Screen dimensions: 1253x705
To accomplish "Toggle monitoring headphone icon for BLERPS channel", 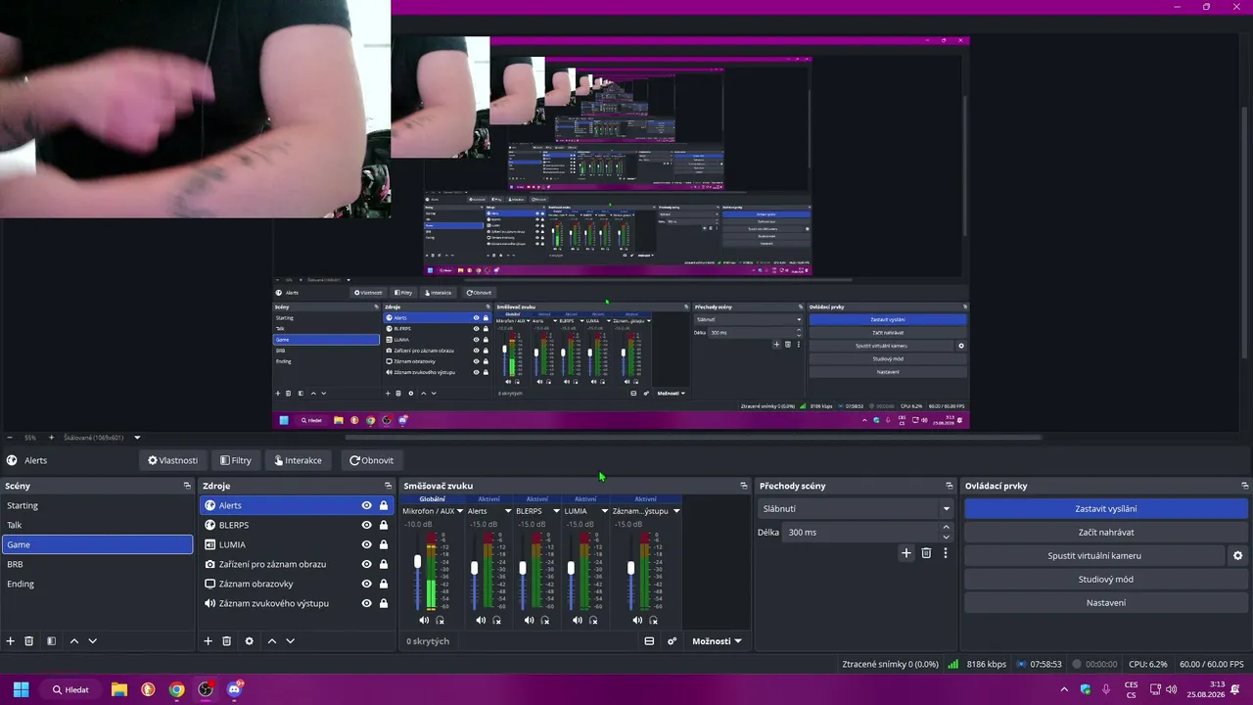I will 545,620.
